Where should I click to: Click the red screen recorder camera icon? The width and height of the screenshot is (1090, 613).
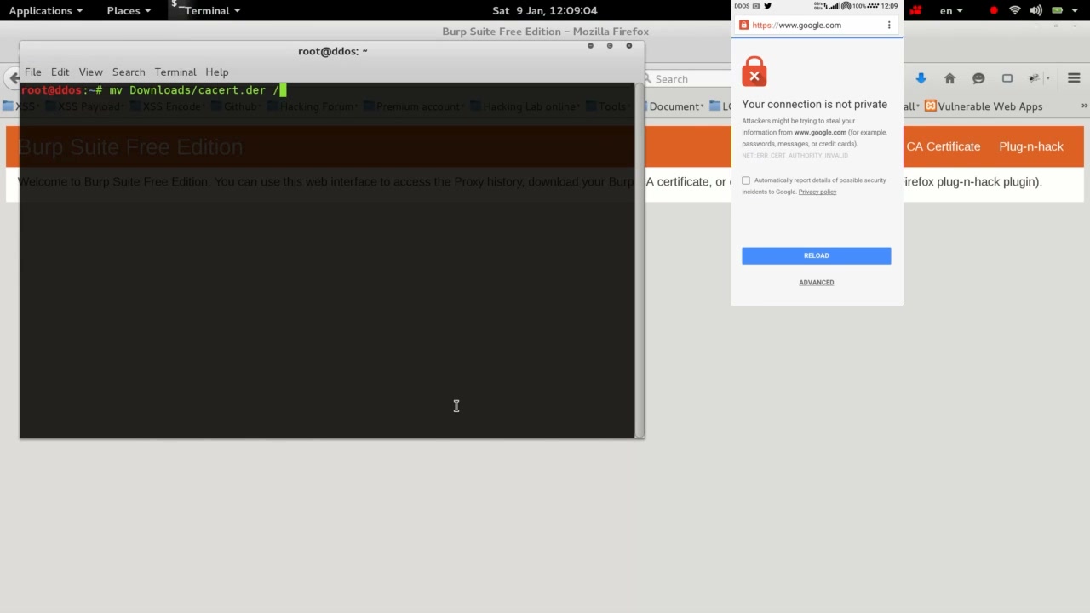tap(915, 10)
